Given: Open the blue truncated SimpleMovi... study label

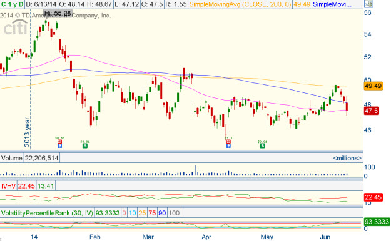Looking at the screenshot, I should [332, 4].
